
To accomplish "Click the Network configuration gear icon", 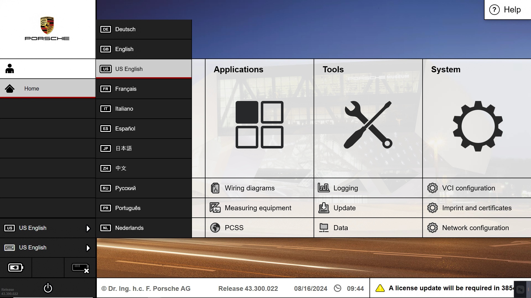I will (433, 228).
